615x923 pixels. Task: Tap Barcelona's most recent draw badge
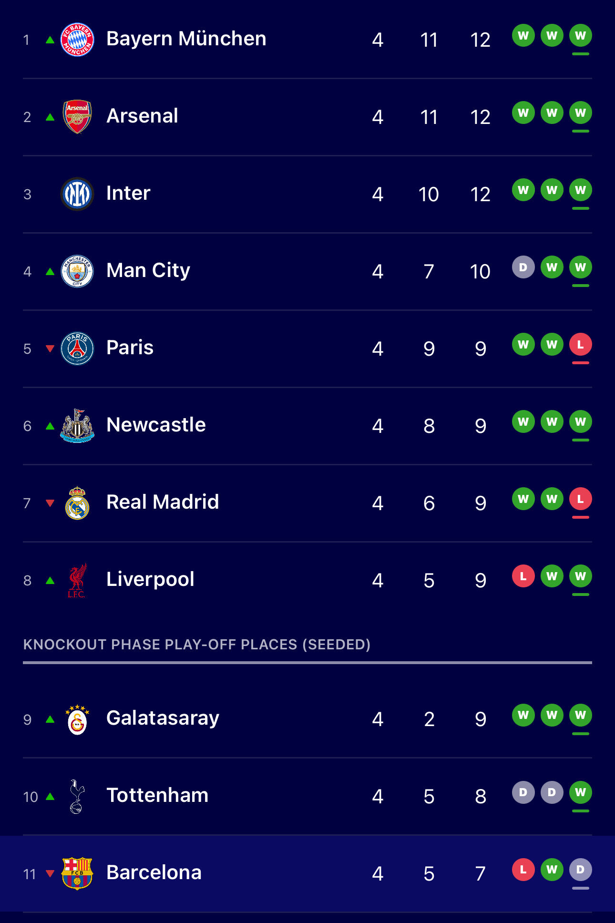(x=580, y=870)
